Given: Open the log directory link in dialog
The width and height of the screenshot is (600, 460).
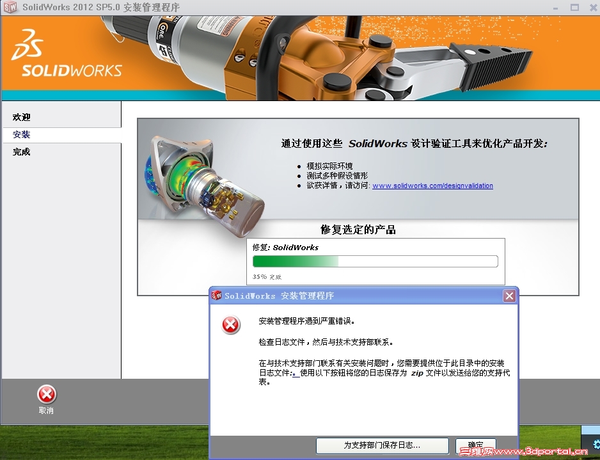Looking at the screenshot, I should (x=296, y=373).
